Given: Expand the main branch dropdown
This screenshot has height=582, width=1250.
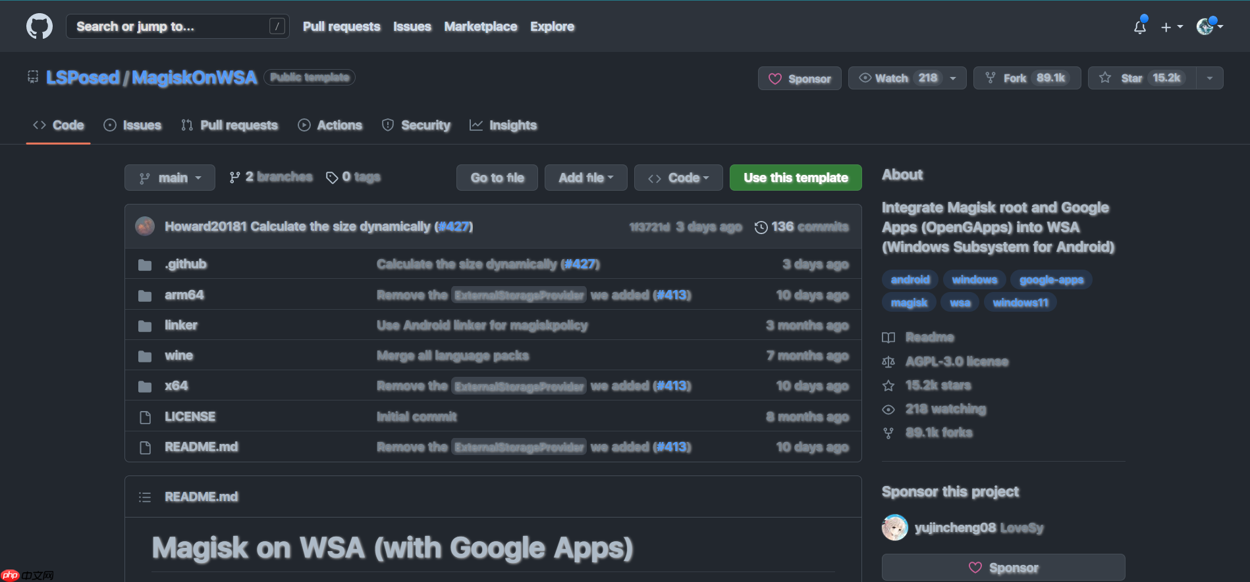Looking at the screenshot, I should tap(170, 178).
